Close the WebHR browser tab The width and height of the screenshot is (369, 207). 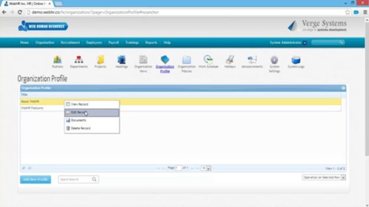click(x=50, y=4)
